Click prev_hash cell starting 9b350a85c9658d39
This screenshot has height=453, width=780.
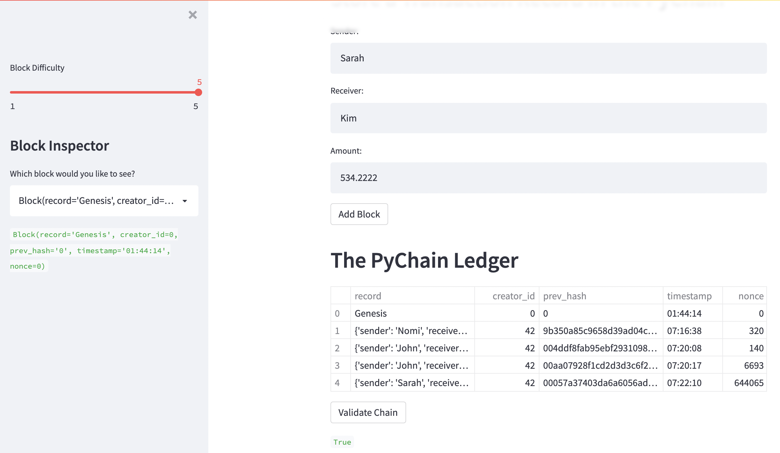pos(601,331)
